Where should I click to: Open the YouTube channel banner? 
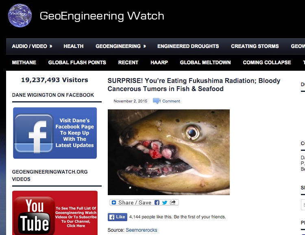pos(55,213)
